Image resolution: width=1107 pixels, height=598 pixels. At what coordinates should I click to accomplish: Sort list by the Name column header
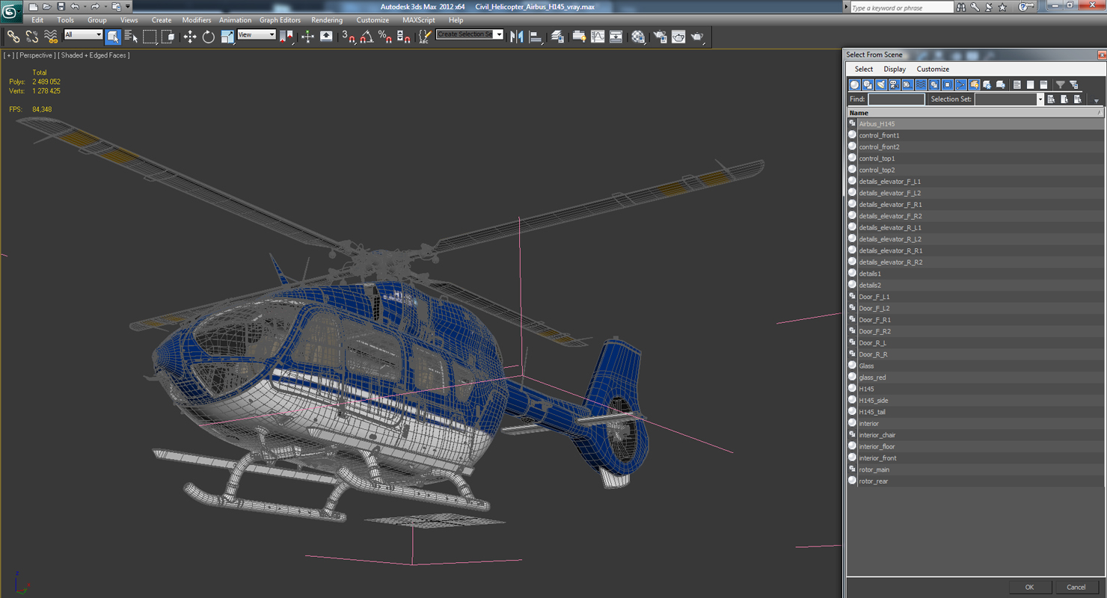[x=974, y=113]
